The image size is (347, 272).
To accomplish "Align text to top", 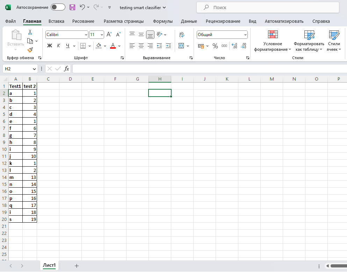I will click(132, 34).
